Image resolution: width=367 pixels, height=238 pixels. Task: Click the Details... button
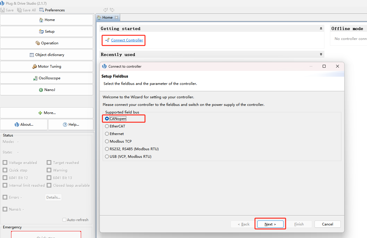coord(53,197)
